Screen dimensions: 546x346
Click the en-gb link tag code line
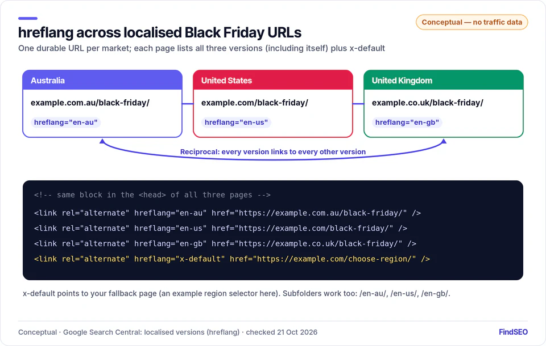[x=225, y=243]
